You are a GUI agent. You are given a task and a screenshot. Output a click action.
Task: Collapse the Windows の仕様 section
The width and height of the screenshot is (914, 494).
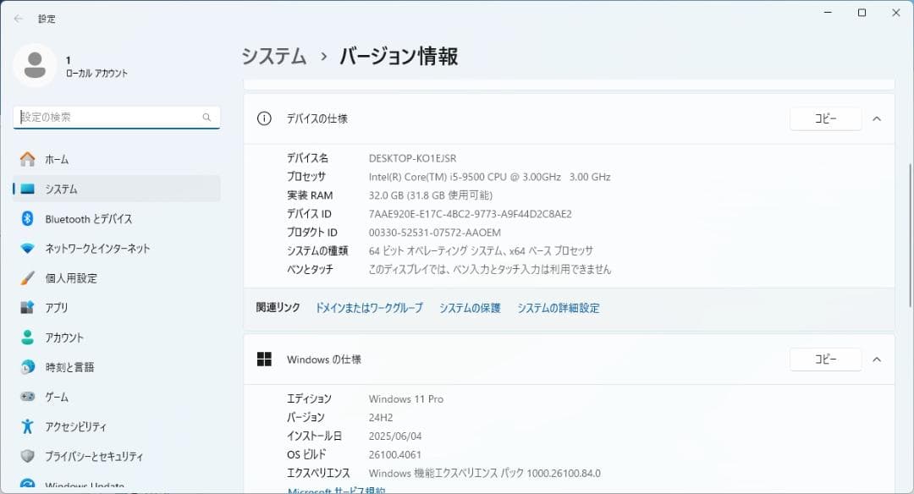pos(877,359)
